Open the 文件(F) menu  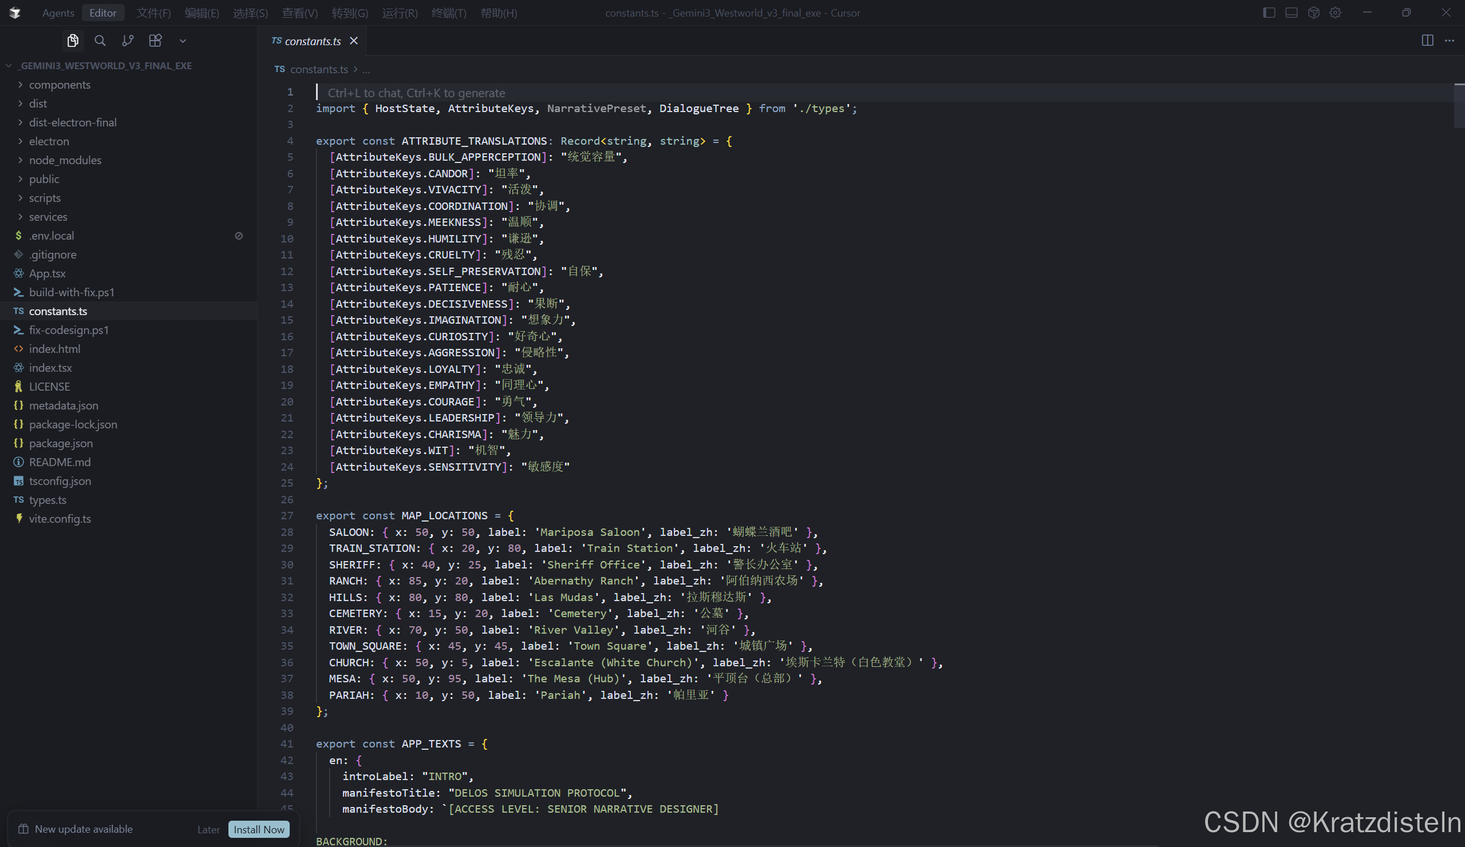click(x=153, y=13)
